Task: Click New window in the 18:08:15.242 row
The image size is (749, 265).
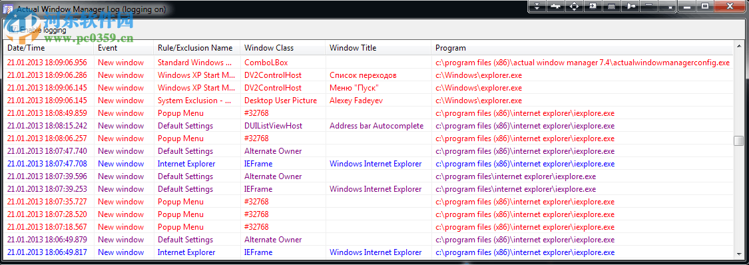Action: [x=121, y=126]
